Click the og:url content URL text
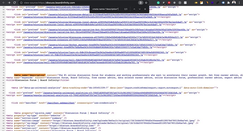243x131 pixels. (72, 126)
